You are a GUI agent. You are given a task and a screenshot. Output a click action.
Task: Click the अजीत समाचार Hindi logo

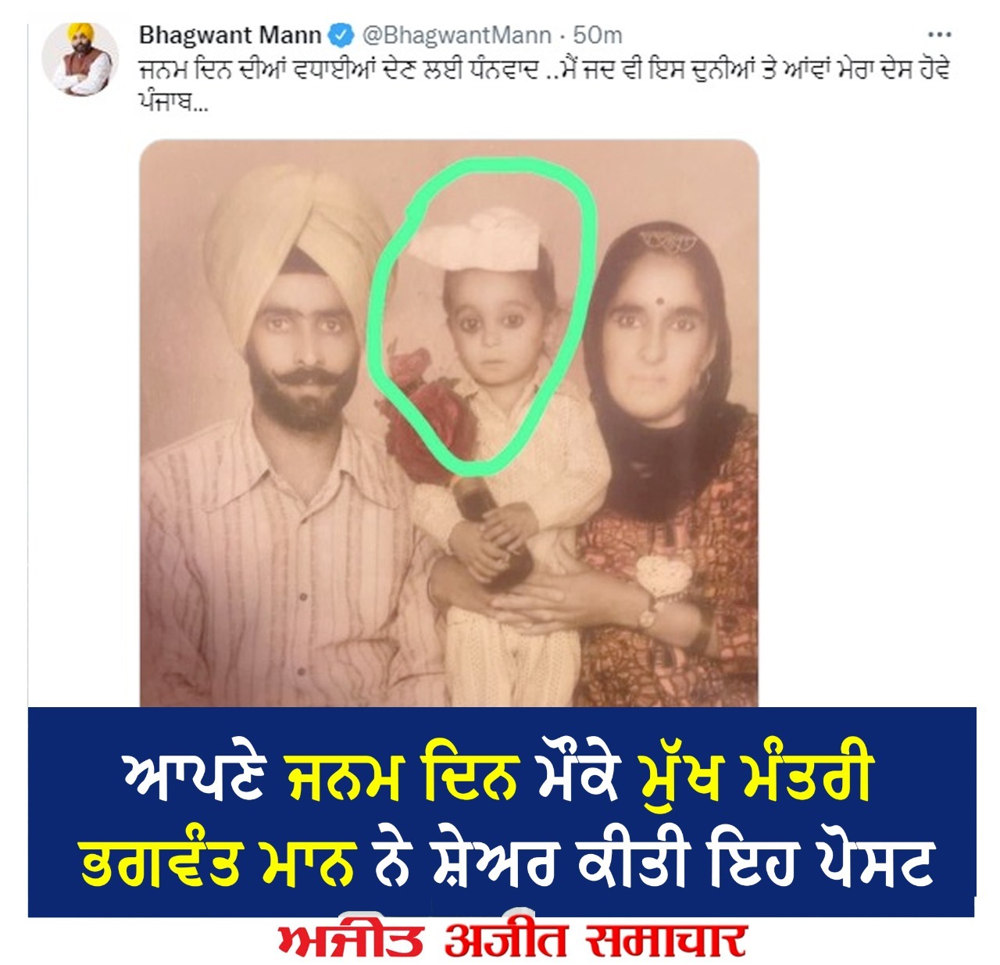594,940
